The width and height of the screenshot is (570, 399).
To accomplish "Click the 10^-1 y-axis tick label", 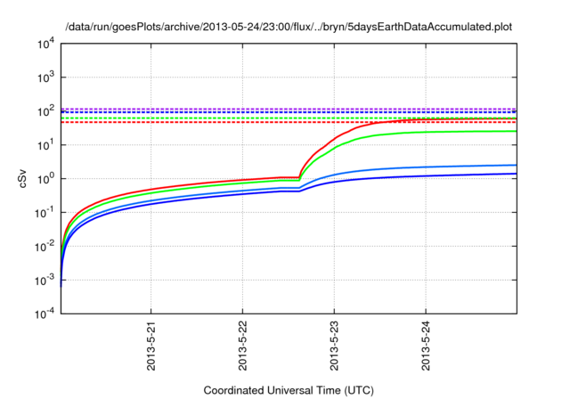I will [x=45, y=213].
